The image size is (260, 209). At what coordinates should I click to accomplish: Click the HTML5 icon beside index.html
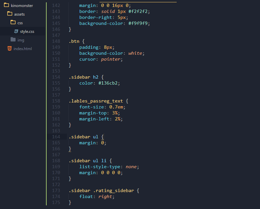point(10,48)
